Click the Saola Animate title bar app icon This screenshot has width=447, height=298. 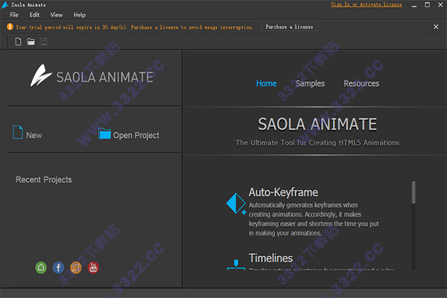coord(5,5)
